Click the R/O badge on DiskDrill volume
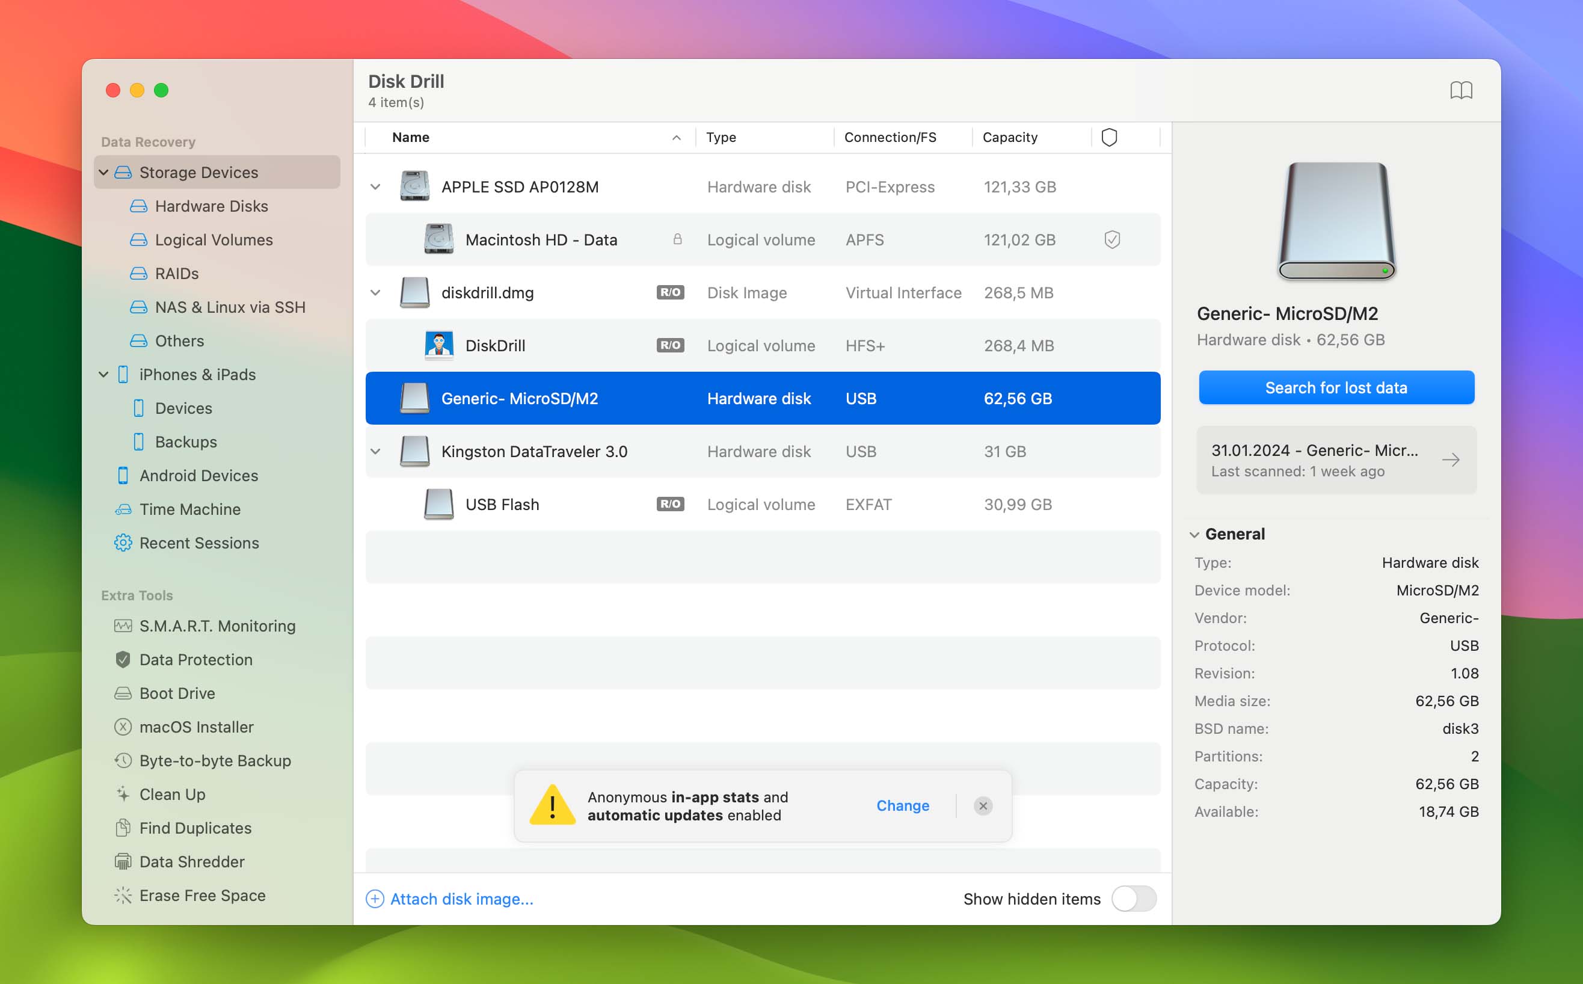1583x984 pixels. coord(670,345)
